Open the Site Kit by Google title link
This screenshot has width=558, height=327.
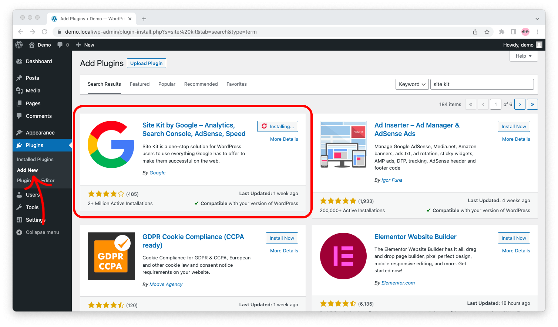(x=194, y=129)
